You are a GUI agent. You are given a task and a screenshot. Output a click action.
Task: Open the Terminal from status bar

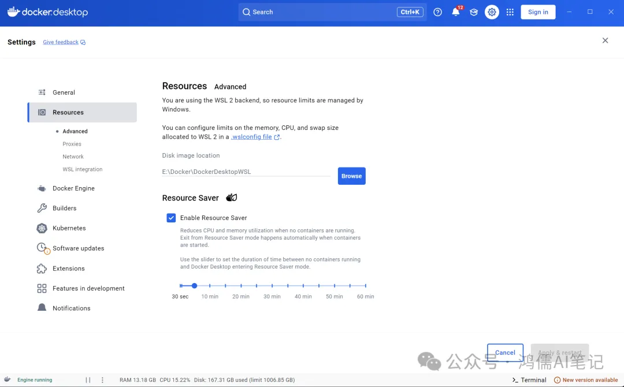(x=529, y=380)
